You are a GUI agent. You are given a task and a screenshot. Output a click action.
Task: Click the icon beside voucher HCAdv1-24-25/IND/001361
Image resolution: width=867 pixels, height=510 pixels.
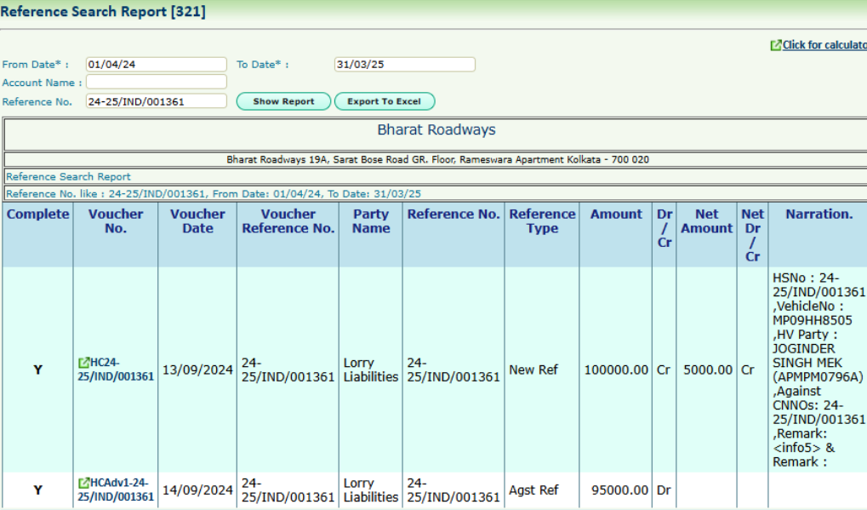[83, 483]
